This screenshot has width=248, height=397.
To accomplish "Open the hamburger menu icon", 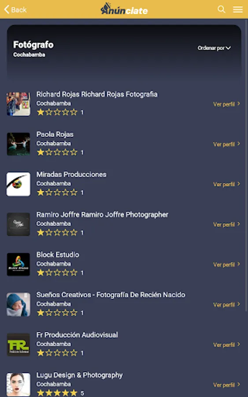I will pyautogui.click(x=237, y=10).
